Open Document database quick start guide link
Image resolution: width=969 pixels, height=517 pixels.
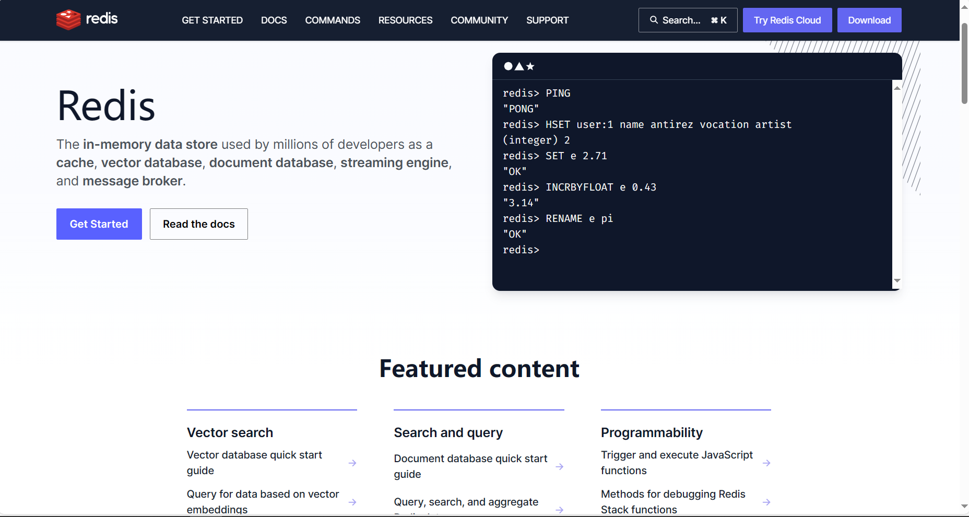tap(470, 466)
